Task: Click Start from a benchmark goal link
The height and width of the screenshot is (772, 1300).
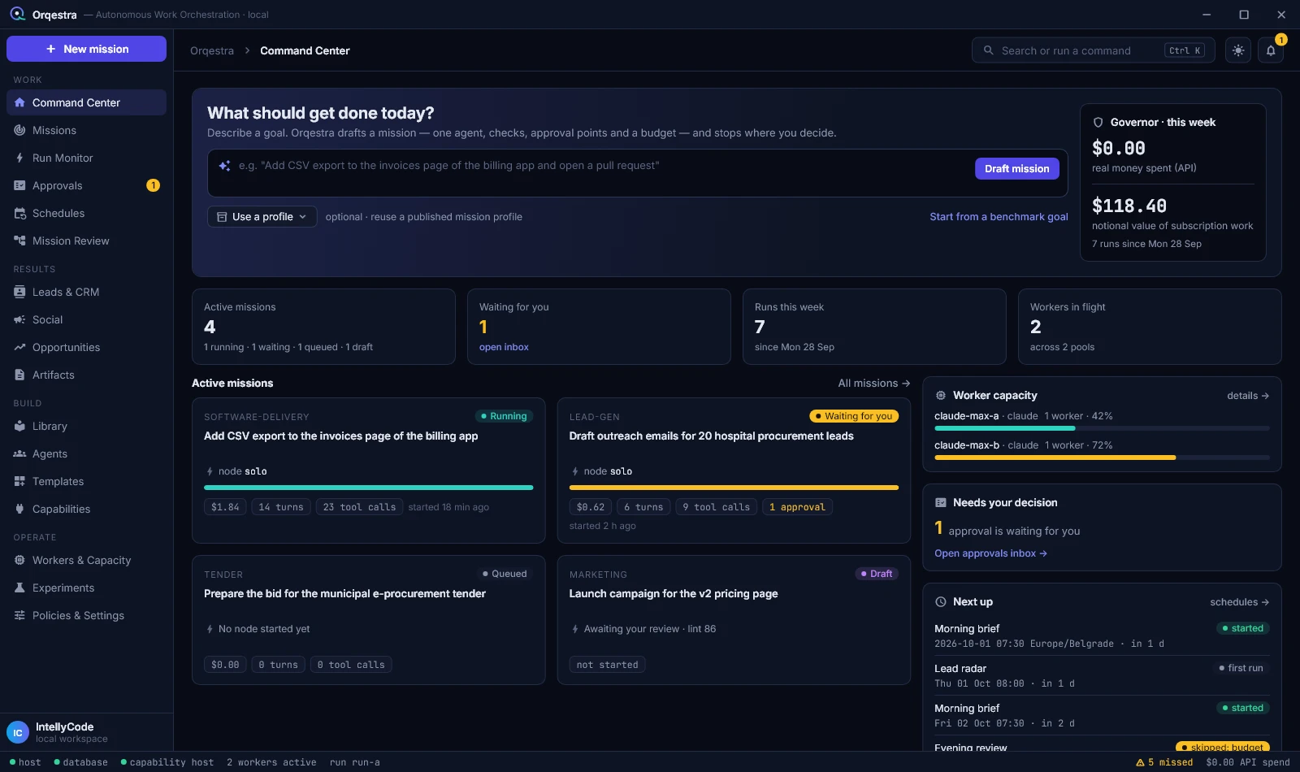Action: [x=999, y=217]
